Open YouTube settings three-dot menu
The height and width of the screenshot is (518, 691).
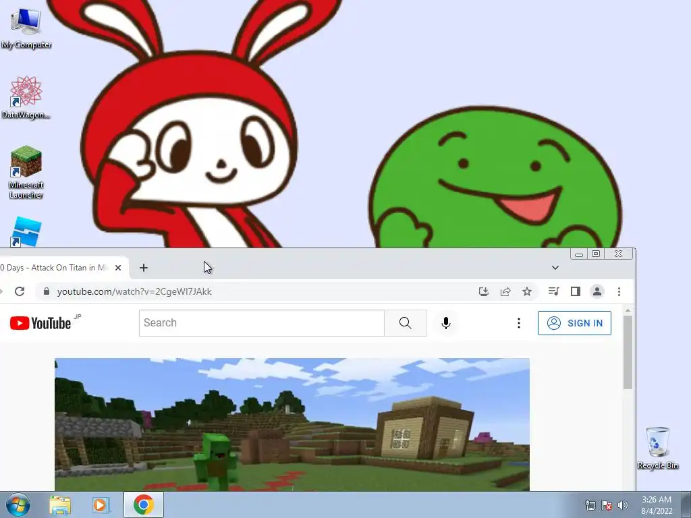click(519, 323)
